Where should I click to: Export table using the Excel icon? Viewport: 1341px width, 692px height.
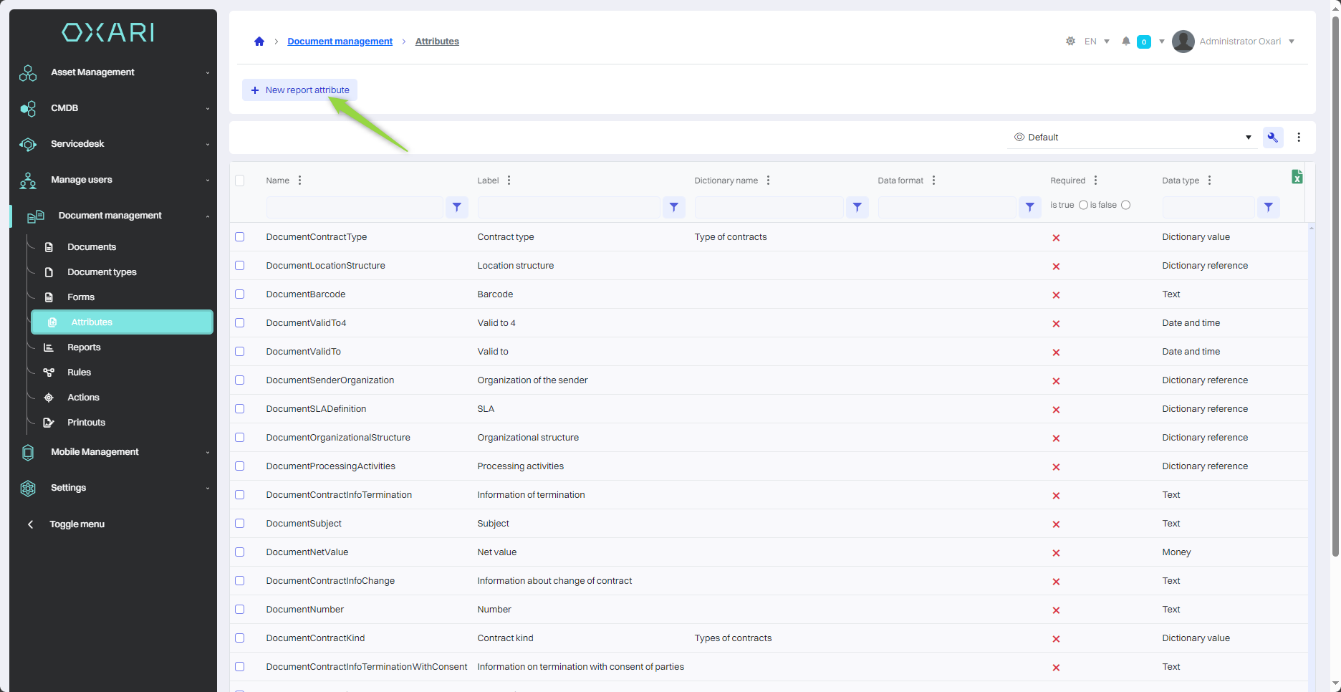[1297, 177]
